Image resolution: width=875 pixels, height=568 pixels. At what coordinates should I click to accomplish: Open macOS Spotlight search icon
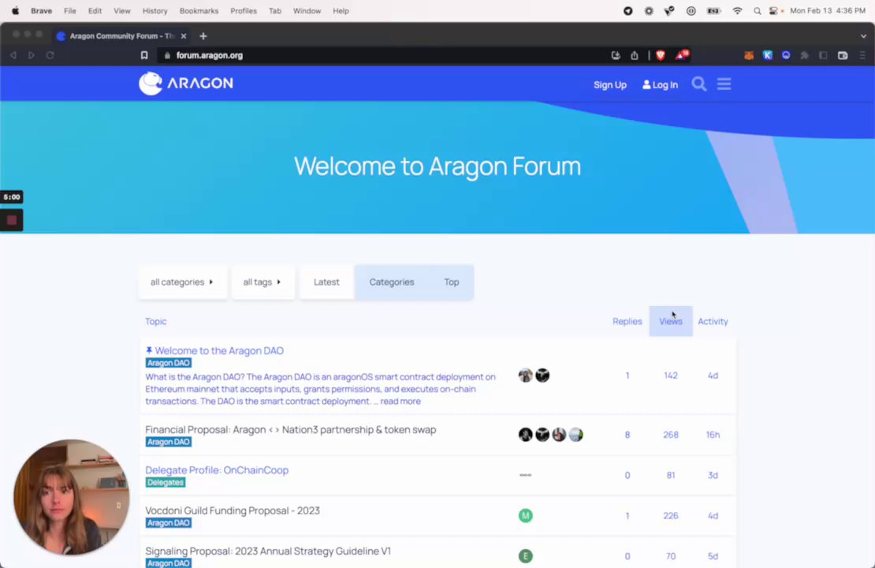758,10
